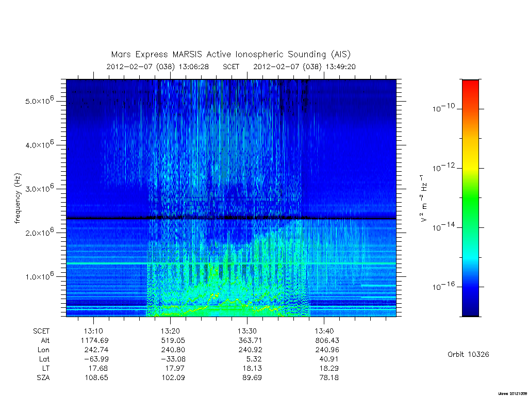528x396 pixels.
Task: Click the 'Lat' row label
Action: (44, 359)
